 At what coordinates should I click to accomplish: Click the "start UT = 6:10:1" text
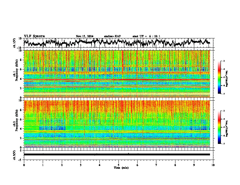146,36
